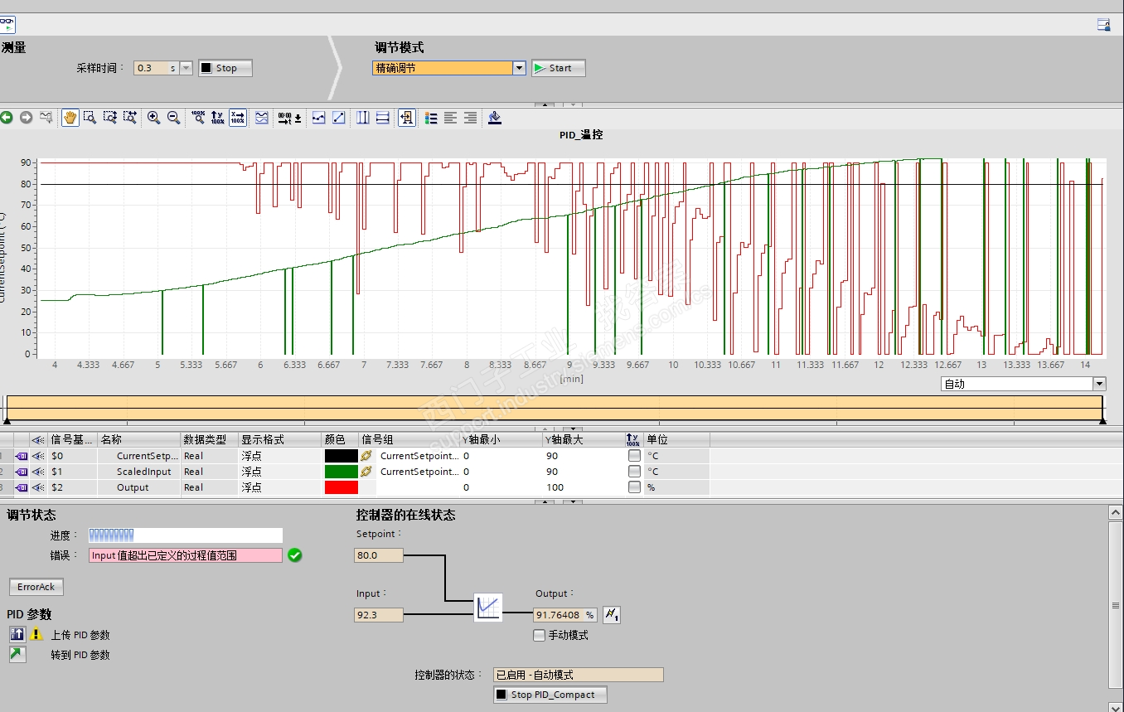Open the 自动 dropdown below the chart

point(1099,384)
